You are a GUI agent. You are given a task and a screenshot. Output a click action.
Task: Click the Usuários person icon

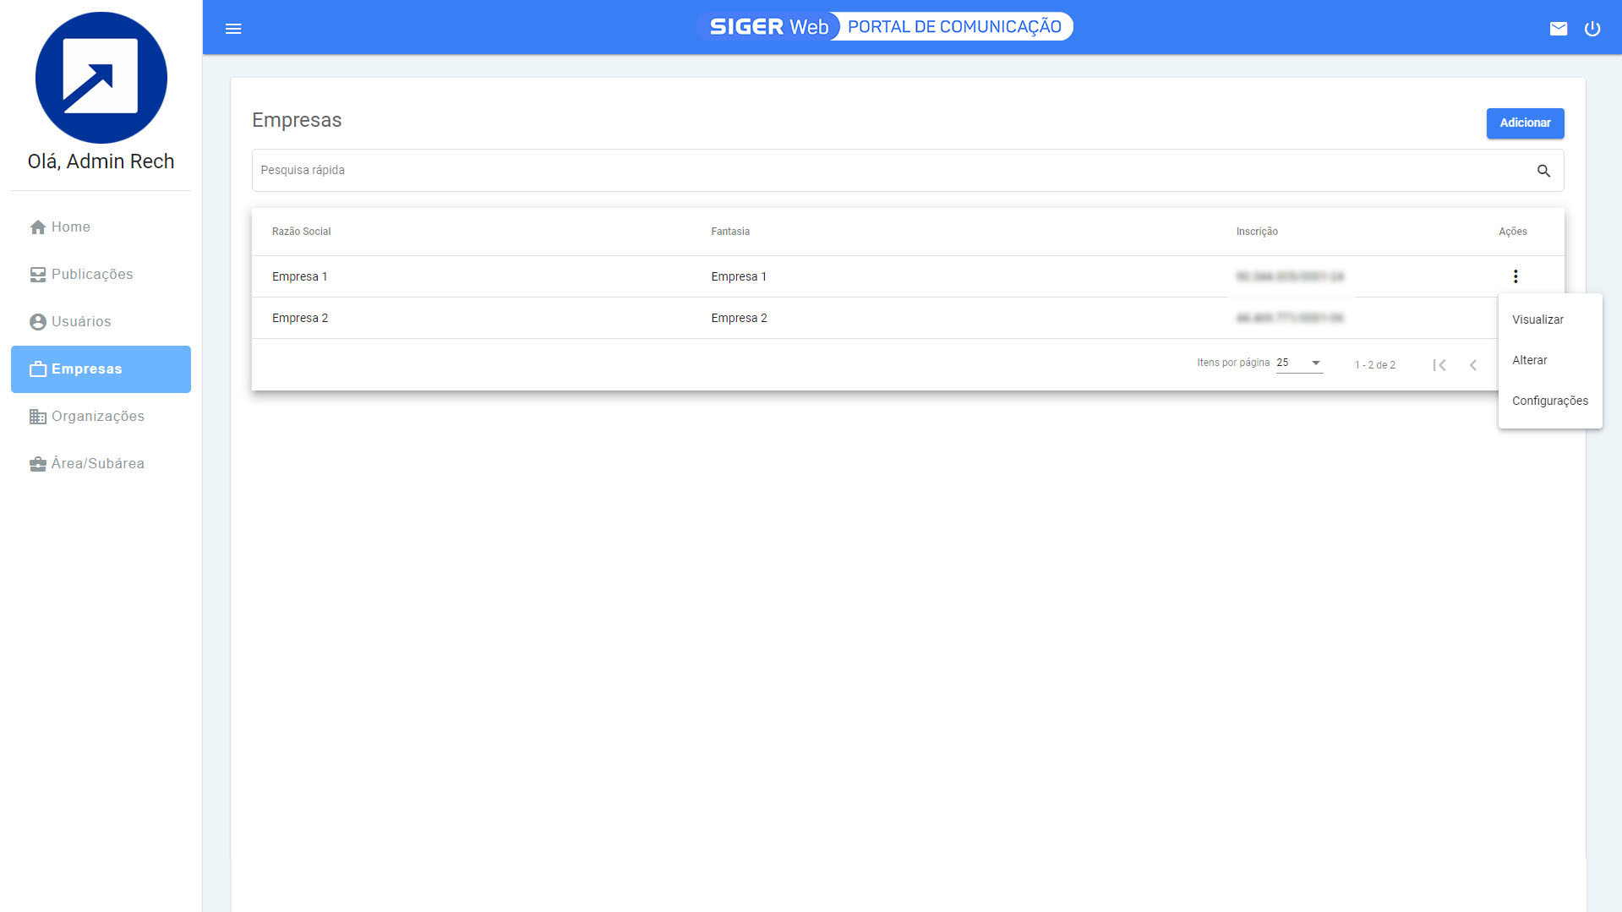click(x=37, y=321)
